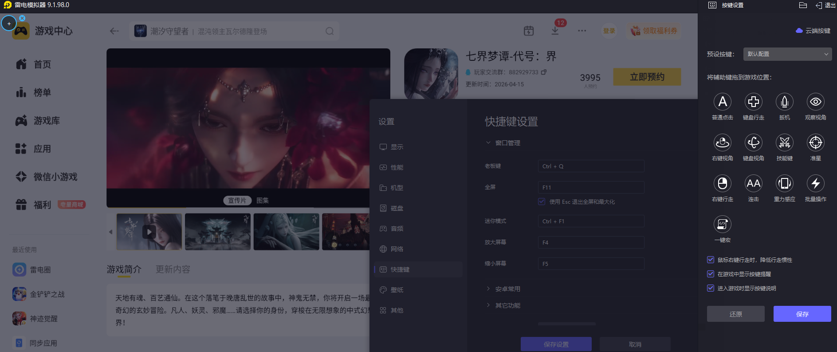The image size is (837, 352).
Task: Open 榜单 rankings in the sidebar
Action: coord(33,92)
